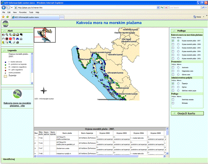
Task: Select active radio for Ocjena morskih plaža 2006
Action: coord(178,44)
